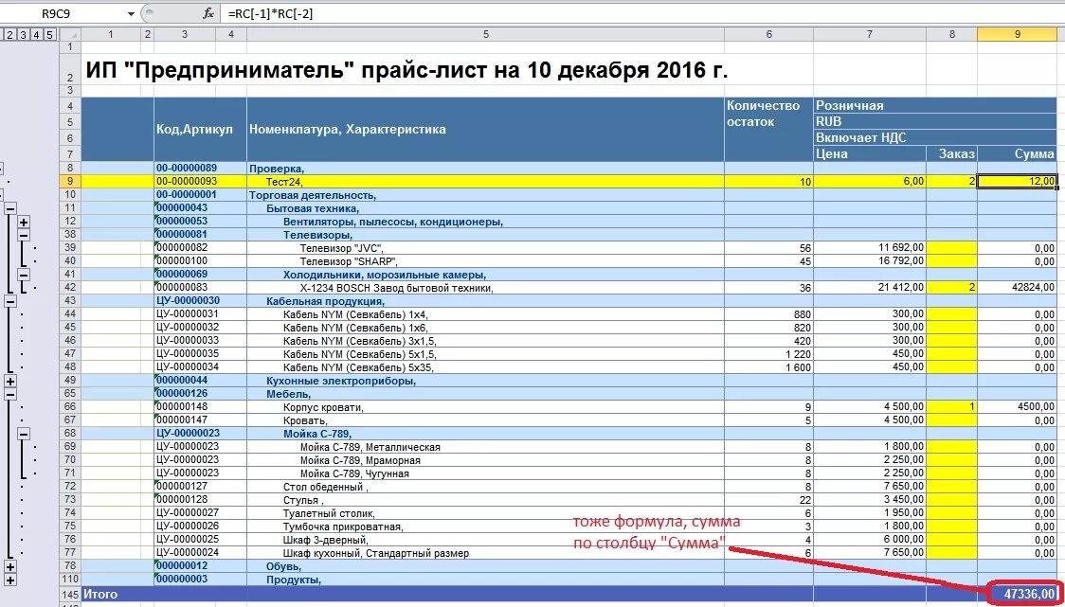Screen dimensions: 1065x607
Task: Select the Продукты group name cell
Action: click(x=486, y=580)
